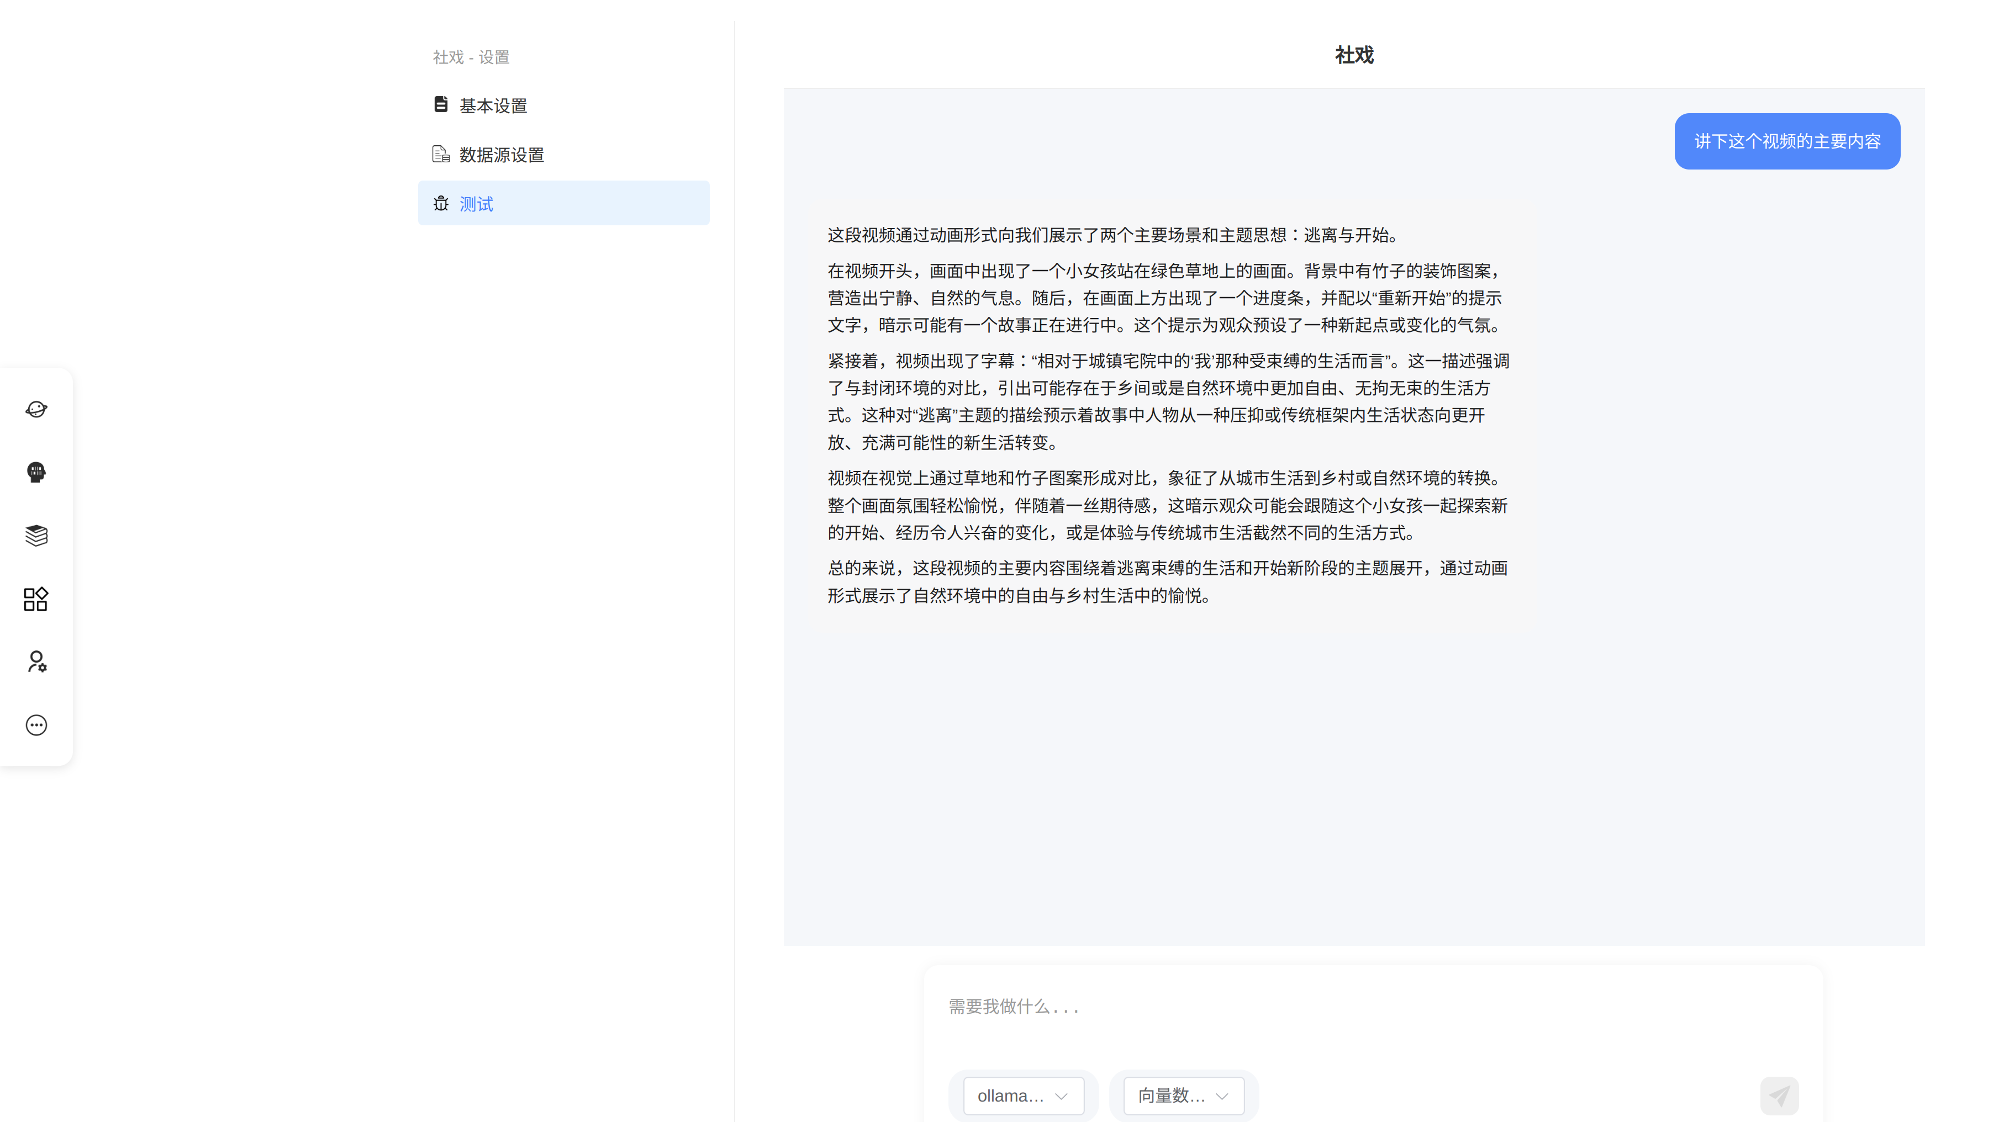Open the 向量数… dropdown
The height and width of the screenshot is (1122, 2004).
(x=1183, y=1095)
